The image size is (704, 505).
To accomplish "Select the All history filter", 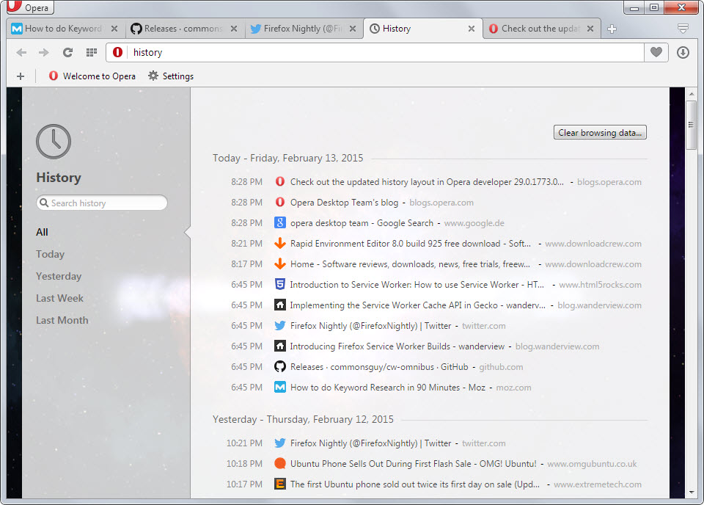I will click(x=43, y=232).
